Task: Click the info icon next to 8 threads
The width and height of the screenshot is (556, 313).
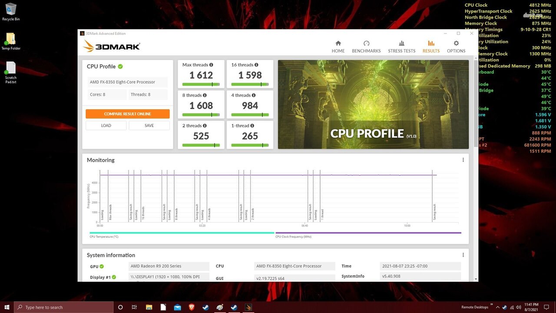Action: (x=205, y=95)
